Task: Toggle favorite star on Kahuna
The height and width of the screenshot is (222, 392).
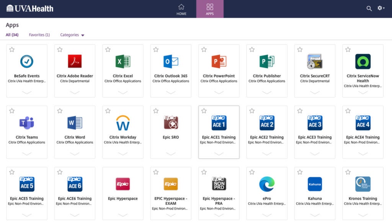Action: click(300, 172)
